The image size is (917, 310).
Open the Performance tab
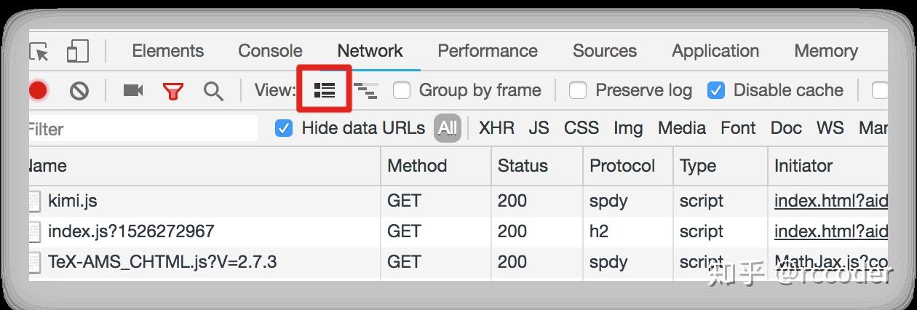tap(487, 51)
